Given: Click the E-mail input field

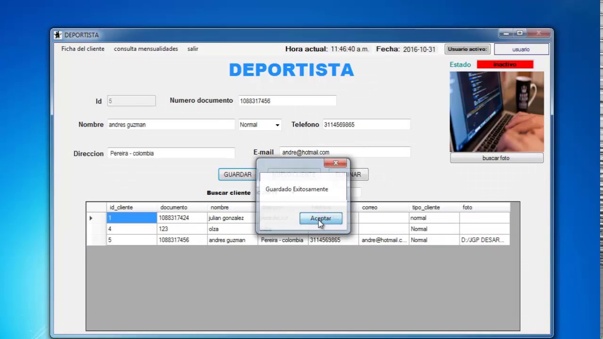Looking at the screenshot, I should 345,152.
